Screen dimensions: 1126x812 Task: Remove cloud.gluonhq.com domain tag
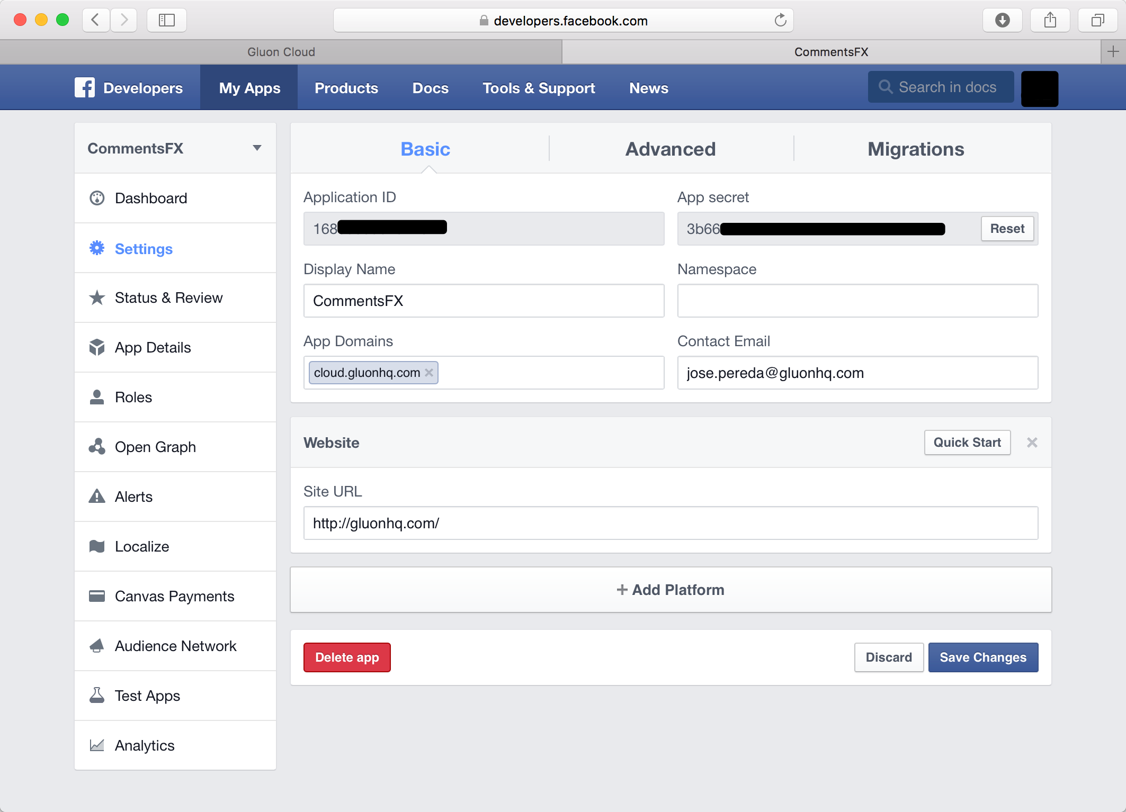(429, 373)
